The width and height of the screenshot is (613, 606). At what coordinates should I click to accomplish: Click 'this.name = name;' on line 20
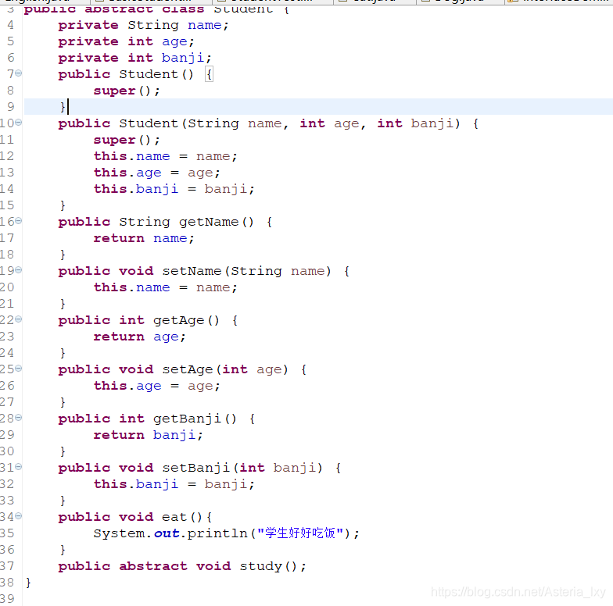[x=166, y=287]
